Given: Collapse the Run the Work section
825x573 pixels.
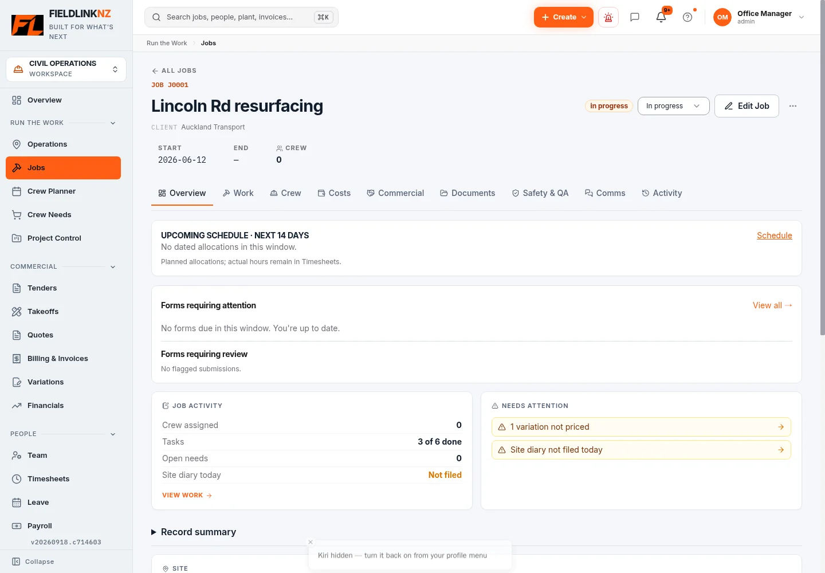Looking at the screenshot, I should 113,123.
